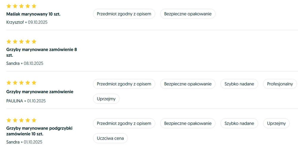Screen dimensions: 298x145
Task: Click the reviewer name Krzysztof
Action: tap(15, 22)
